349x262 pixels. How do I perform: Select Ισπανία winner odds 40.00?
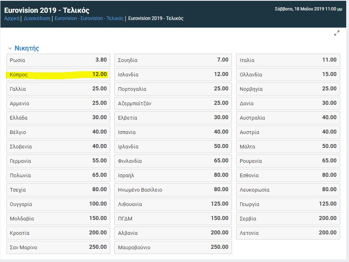coord(173,132)
